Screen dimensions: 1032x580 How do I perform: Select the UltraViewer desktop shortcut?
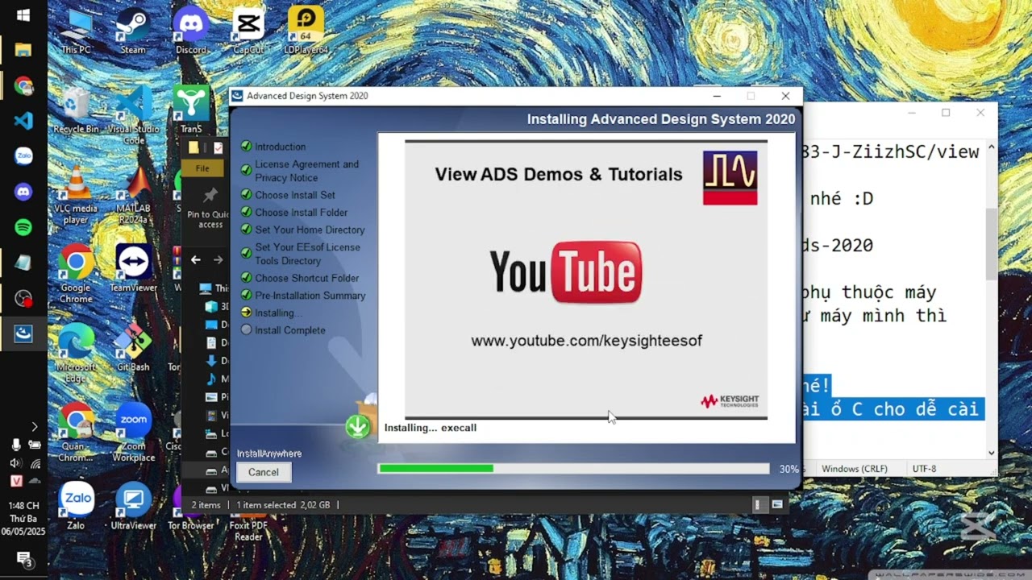click(x=133, y=507)
